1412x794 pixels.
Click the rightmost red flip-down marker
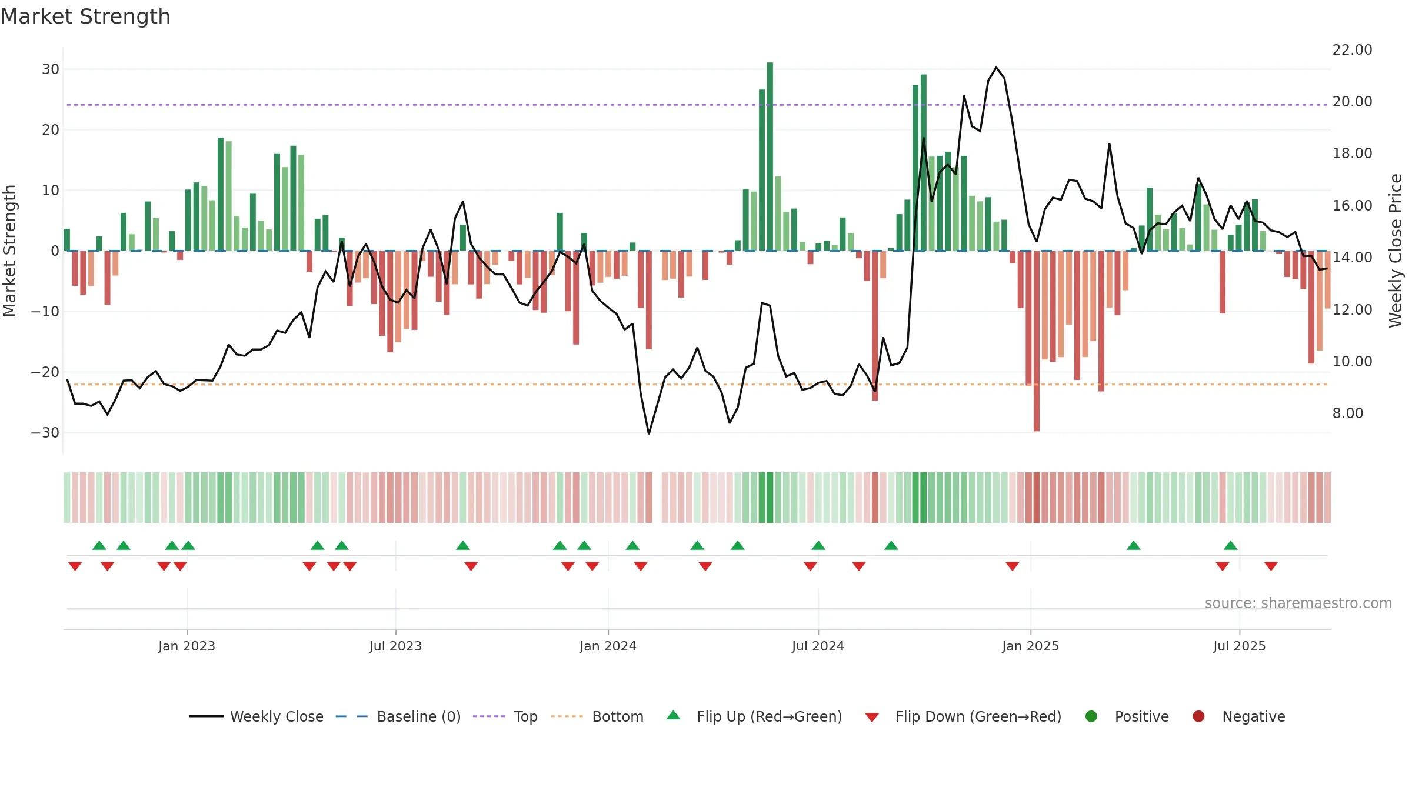pyautogui.click(x=1271, y=566)
